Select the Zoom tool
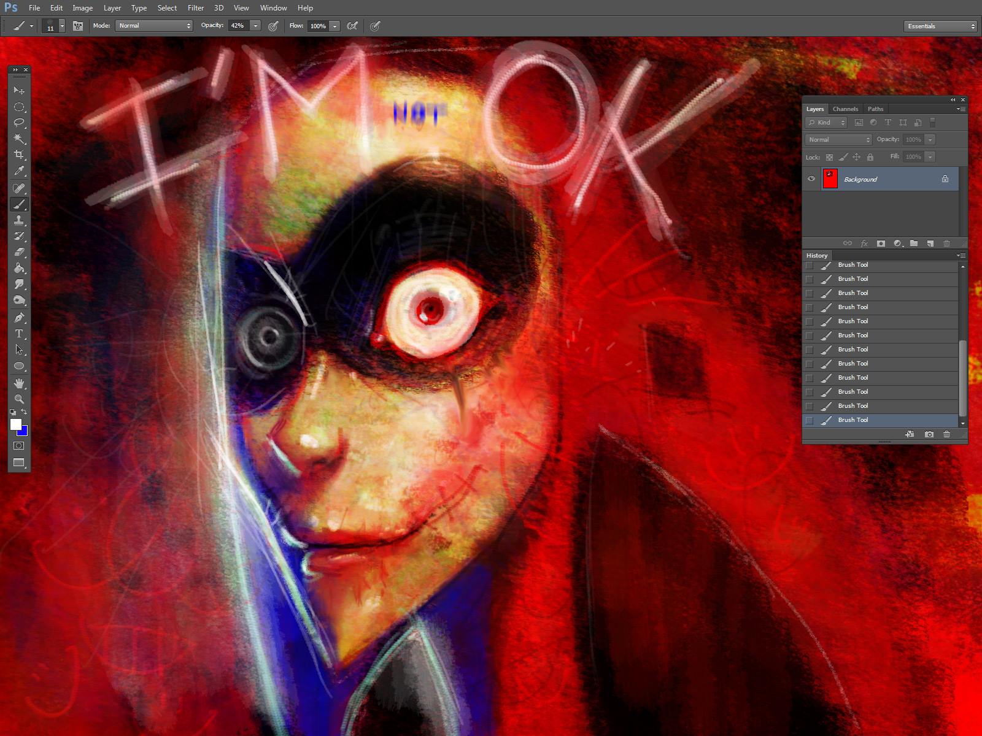 pyautogui.click(x=19, y=399)
